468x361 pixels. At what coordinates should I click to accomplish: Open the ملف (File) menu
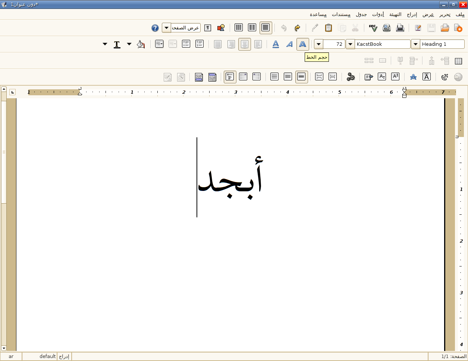click(x=460, y=15)
